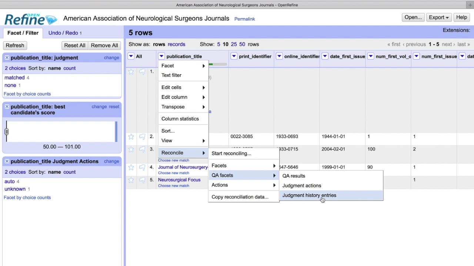Expand the Edit cells submenu

(x=183, y=88)
